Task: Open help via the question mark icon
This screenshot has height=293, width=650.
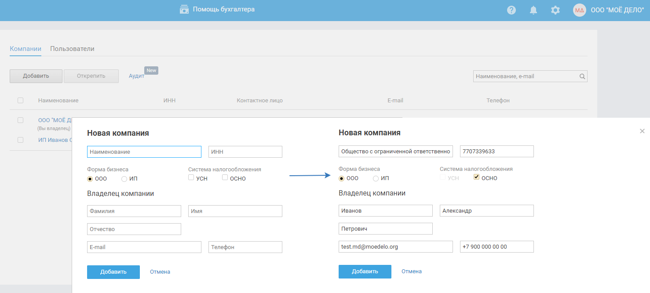Action: [x=511, y=10]
